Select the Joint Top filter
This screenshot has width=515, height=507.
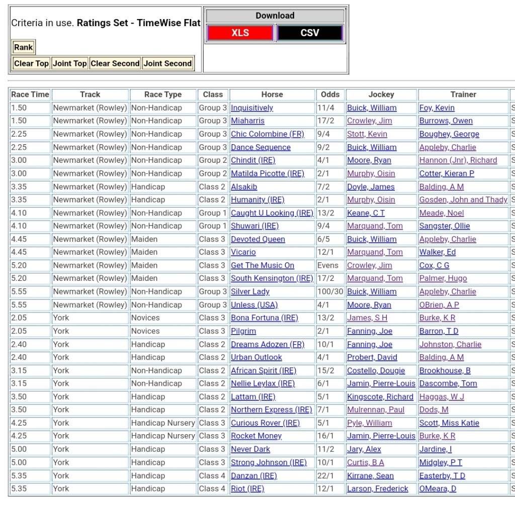69,63
